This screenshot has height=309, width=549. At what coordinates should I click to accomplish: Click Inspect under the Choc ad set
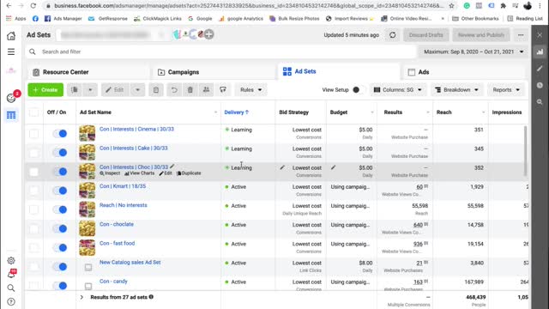coord(110,173)
